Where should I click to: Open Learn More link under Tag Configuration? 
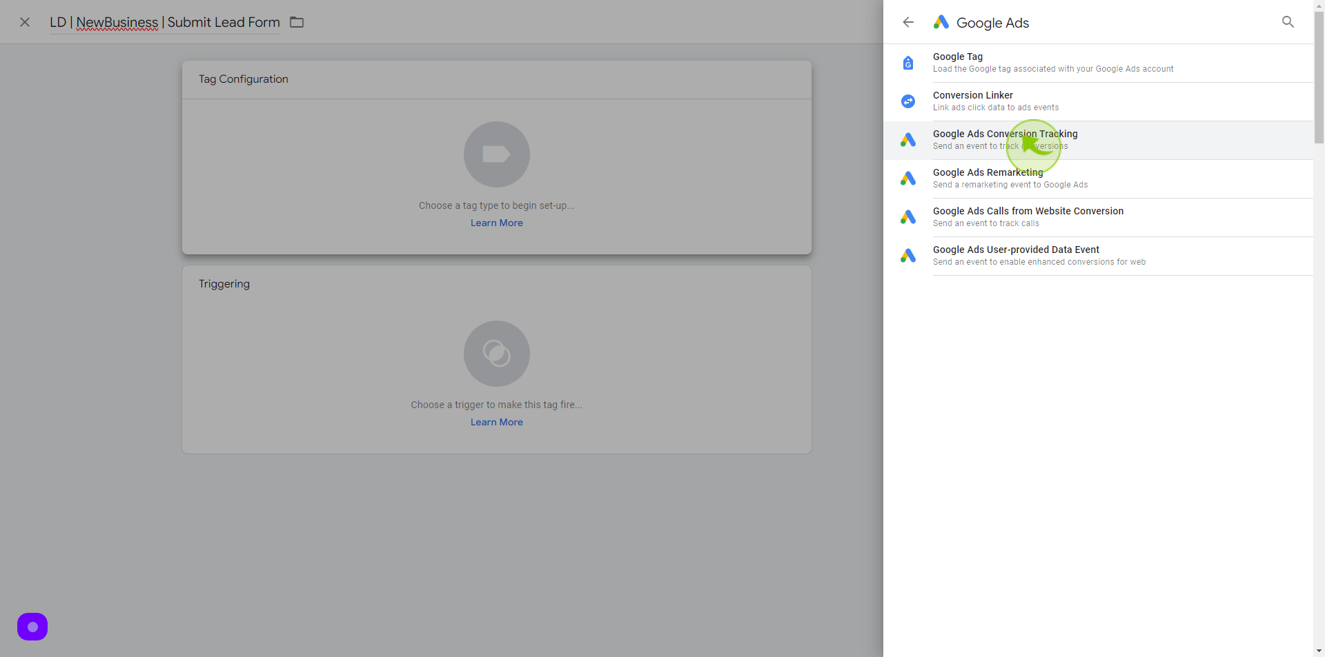(497, 223)
